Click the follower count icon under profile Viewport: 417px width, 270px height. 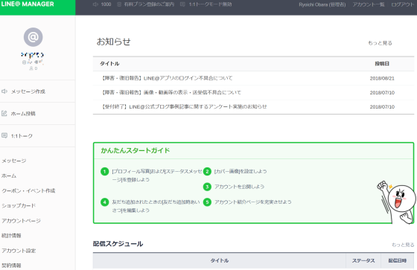click(x=31, y=68)
